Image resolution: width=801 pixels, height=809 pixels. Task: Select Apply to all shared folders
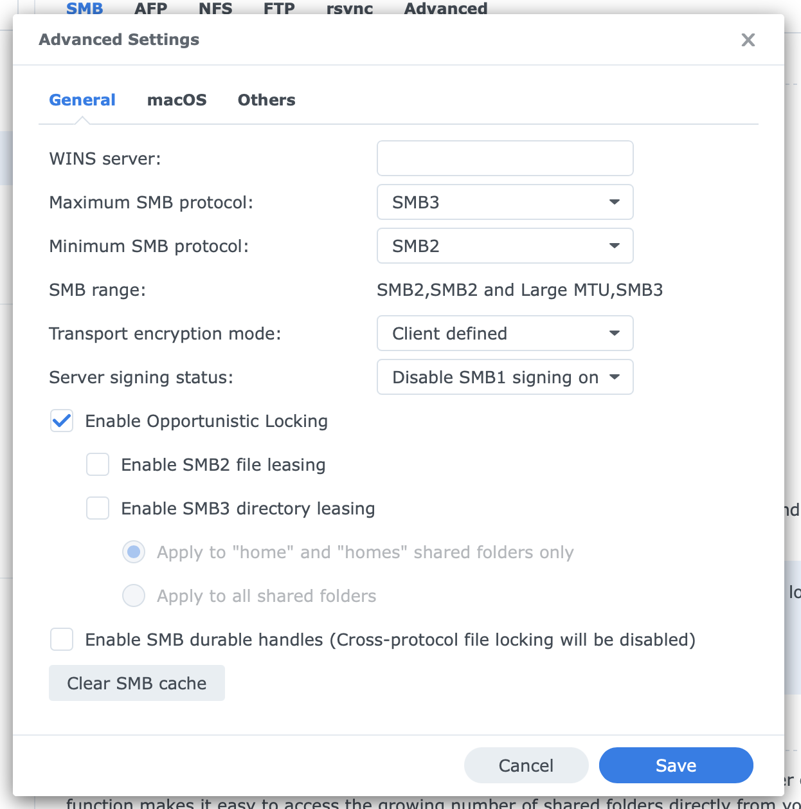[134, 596]
